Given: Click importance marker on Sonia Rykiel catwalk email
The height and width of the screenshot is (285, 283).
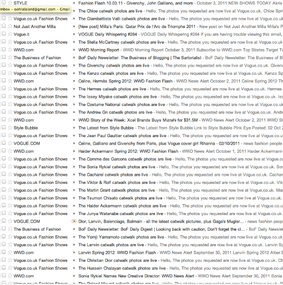Looking at the screenshot, I should pos(74,167).
